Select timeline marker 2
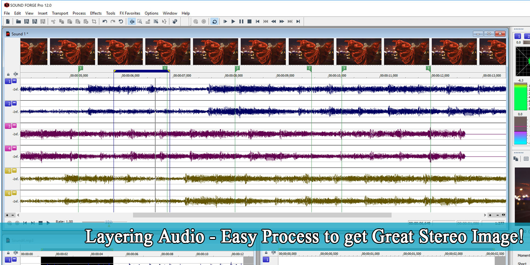This screenshot has width=530, height=265. click(x=238, y=68)
